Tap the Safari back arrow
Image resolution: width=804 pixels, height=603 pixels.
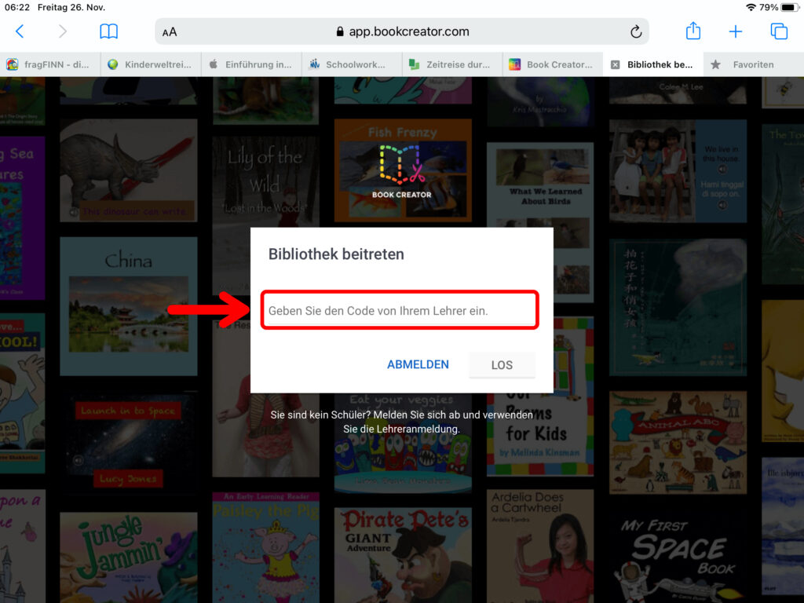click(x=20, y=31)
